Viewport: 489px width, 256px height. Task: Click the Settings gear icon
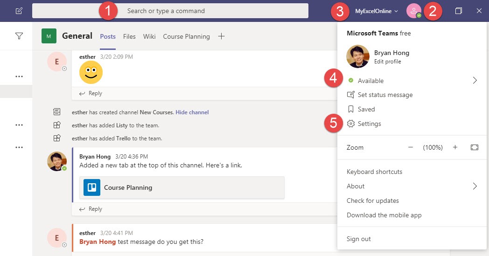click(x=351, y=124)
